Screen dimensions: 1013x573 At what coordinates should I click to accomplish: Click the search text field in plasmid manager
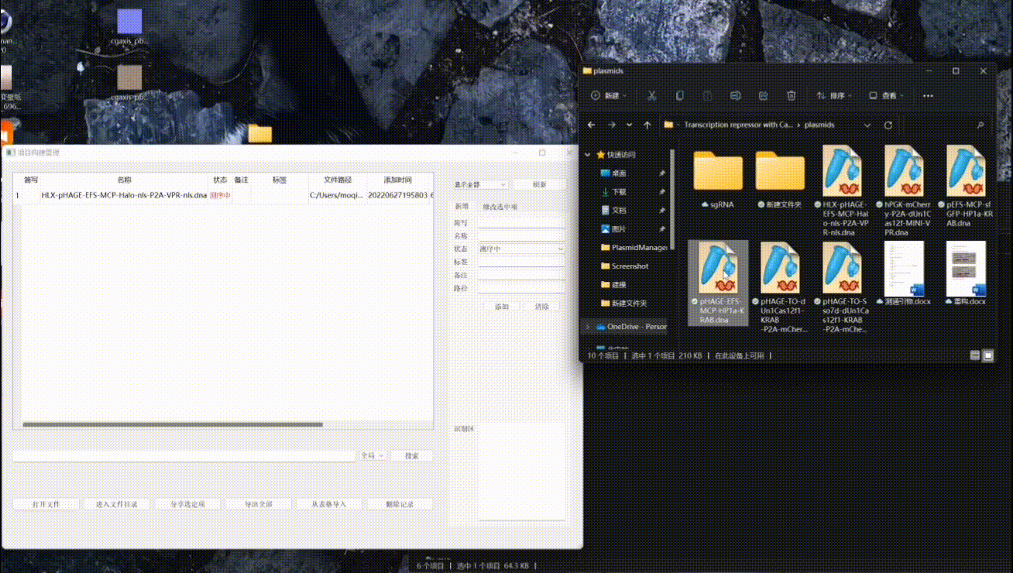click(184, 456)
